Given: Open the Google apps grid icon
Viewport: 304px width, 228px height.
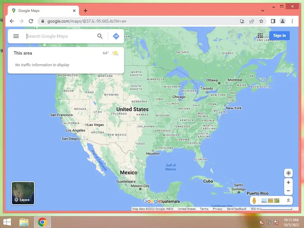Looking at the screenshot, I should (260, 36).
